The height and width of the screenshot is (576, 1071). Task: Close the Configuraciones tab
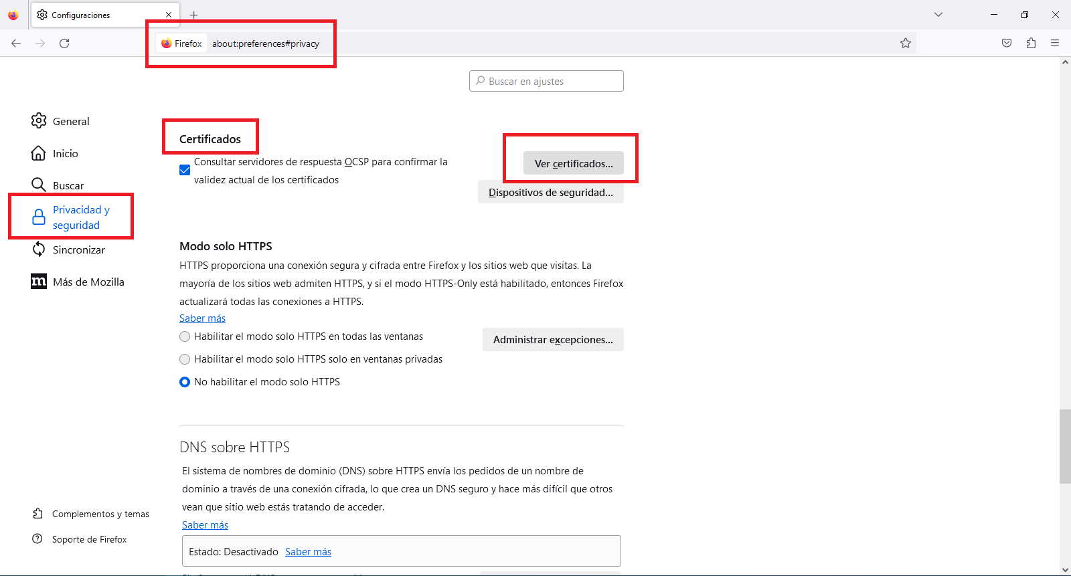pos(169,15)
